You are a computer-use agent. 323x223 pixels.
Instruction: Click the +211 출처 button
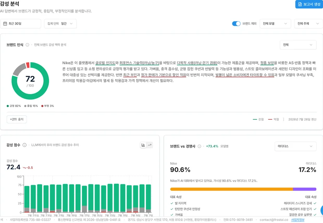click(17, 119)
